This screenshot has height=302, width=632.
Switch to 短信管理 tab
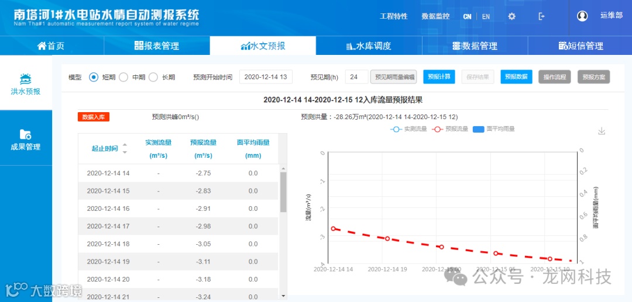[581, 46]
